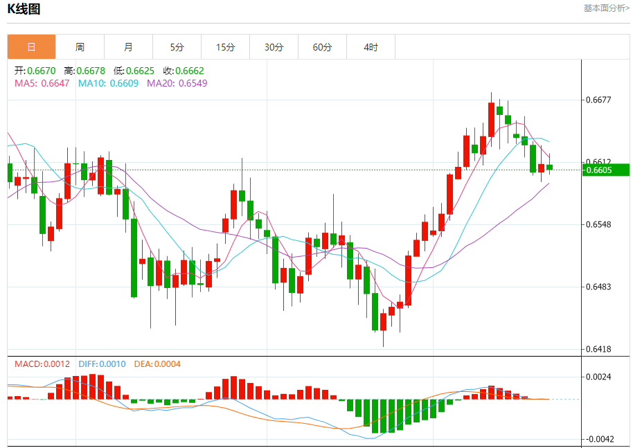Open the 15分 interval tab
Screen dimensions: 633x448
pyautogui.click(x=225, y=47)
